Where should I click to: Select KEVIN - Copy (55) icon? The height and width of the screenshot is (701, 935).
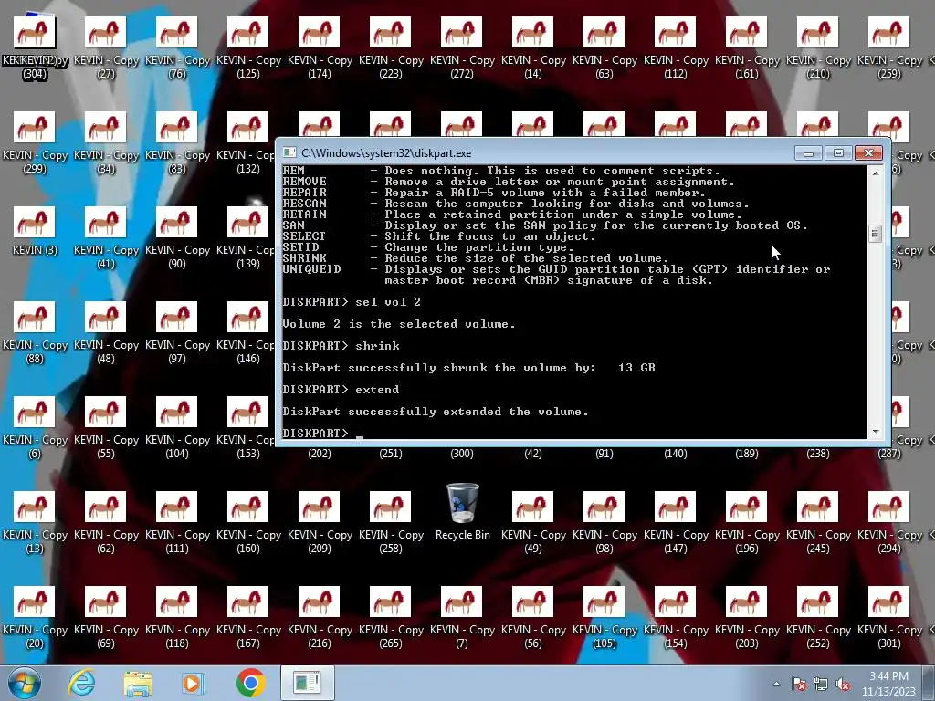(x=106, y=427)
